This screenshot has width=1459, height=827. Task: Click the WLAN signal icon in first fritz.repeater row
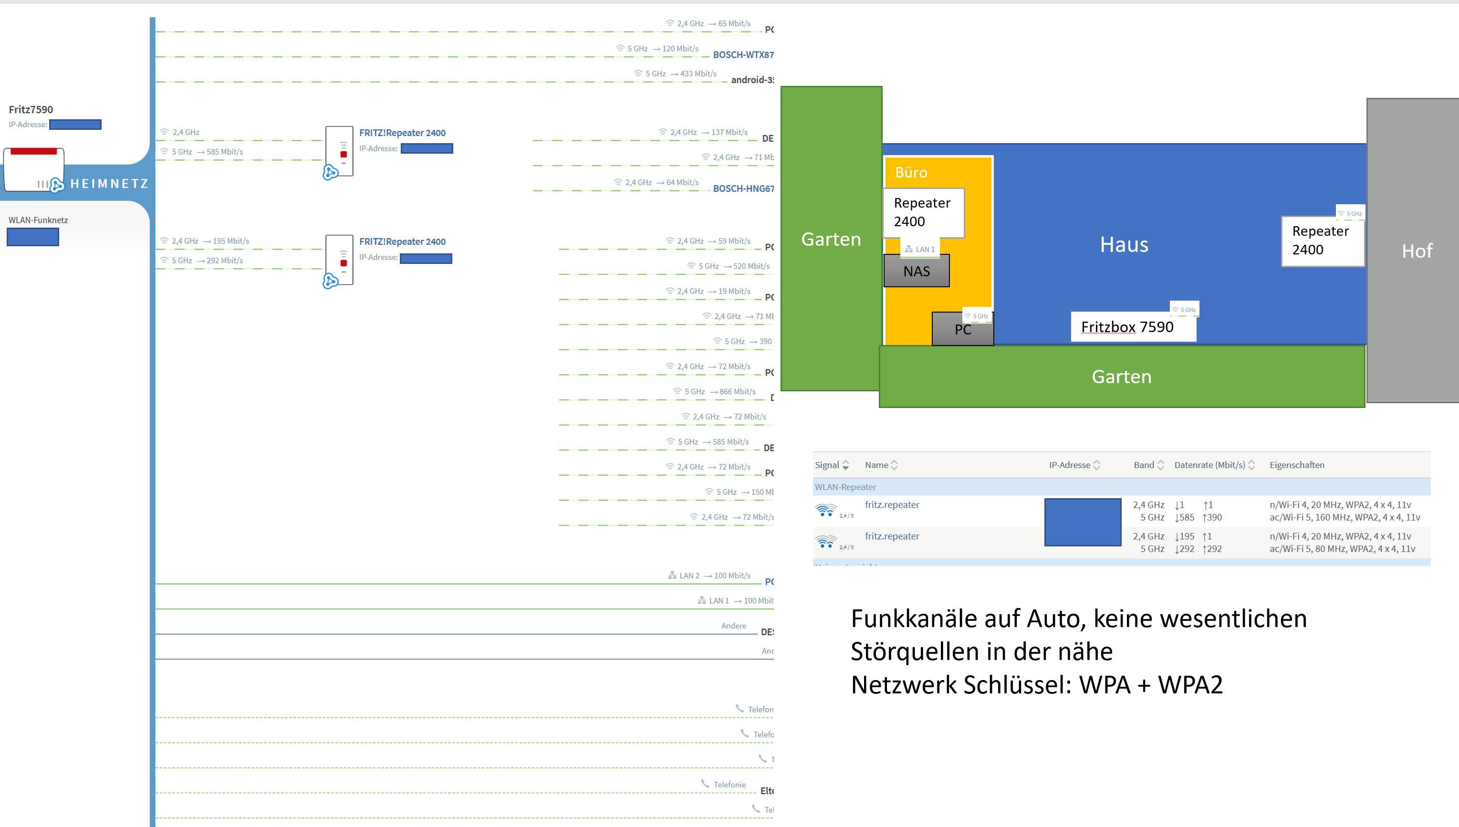tap(826, 510)
